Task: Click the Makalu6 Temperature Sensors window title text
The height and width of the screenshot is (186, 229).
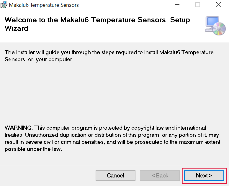Action: pos(44,5)
